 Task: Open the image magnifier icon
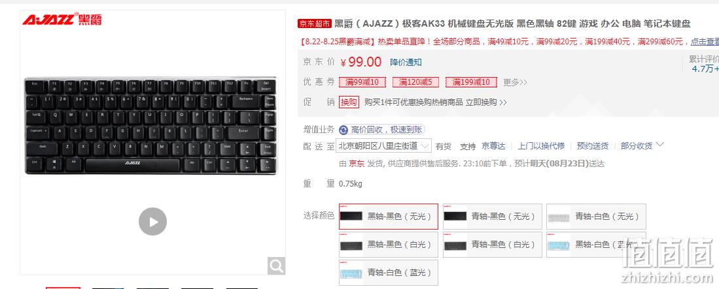coord(277,266)
